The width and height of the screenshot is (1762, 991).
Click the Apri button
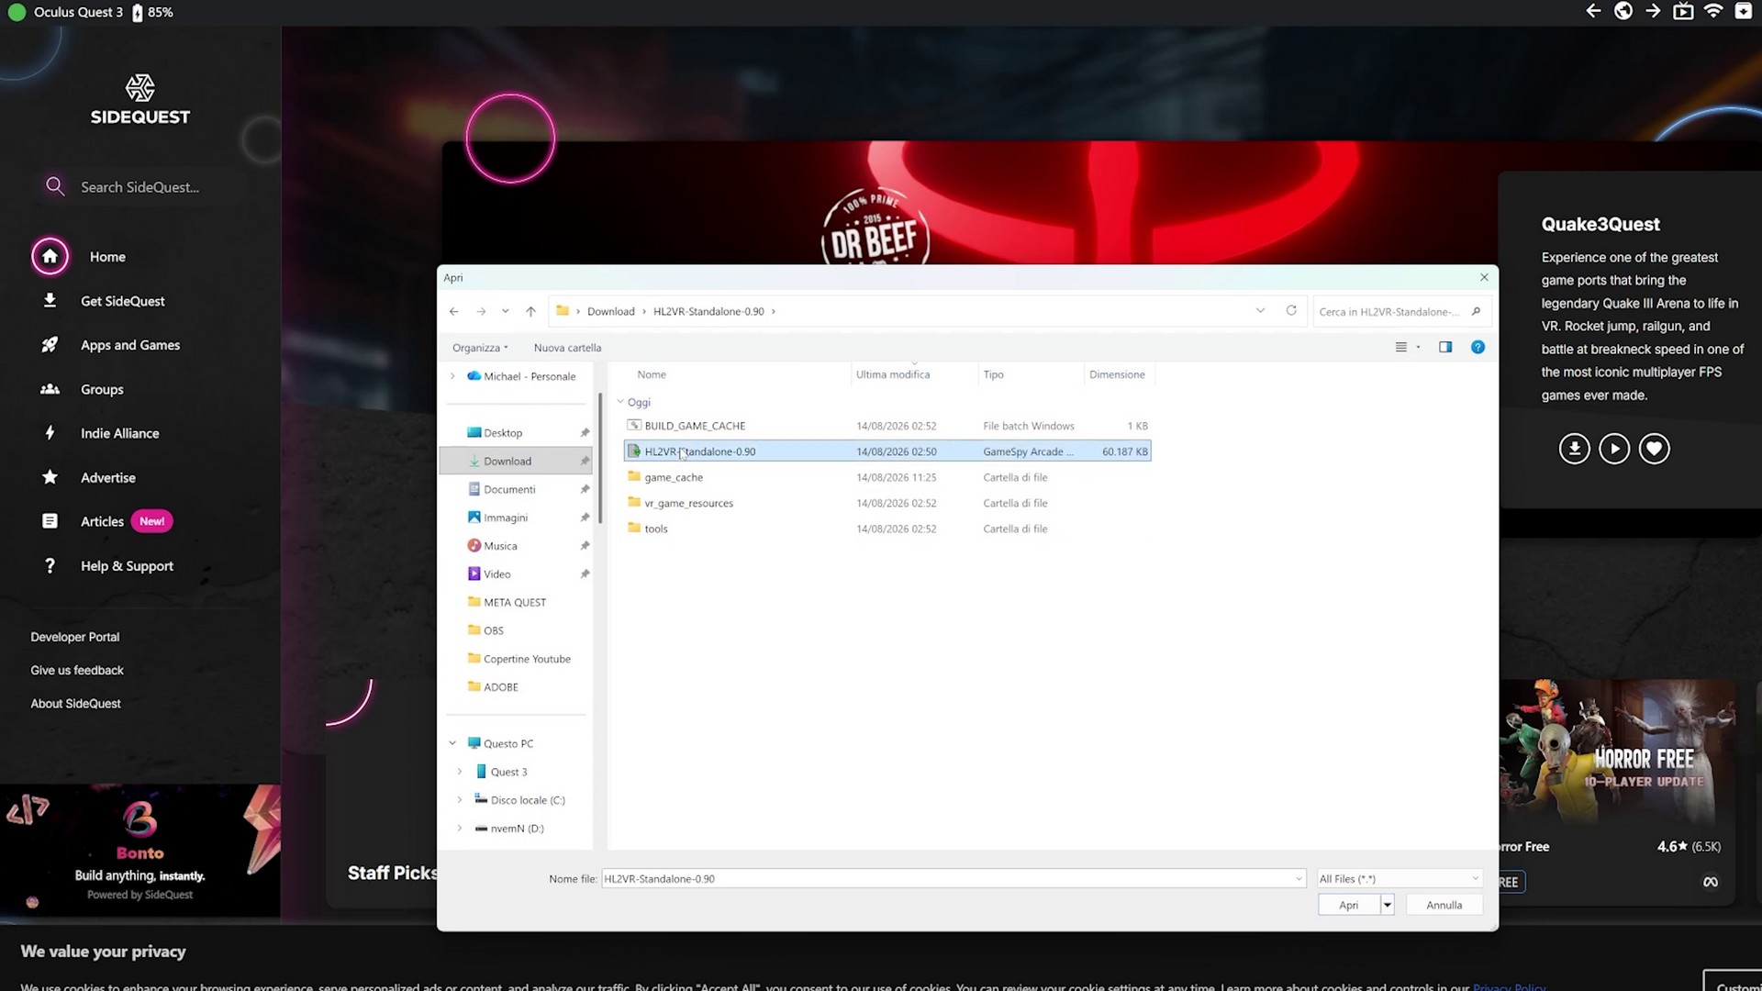pyautogui.click(x=1348, y=905)
